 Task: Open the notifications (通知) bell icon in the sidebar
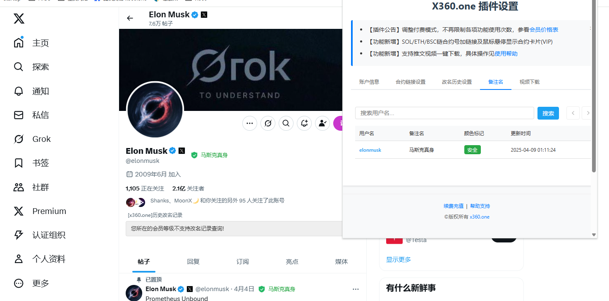coord(19,91)
